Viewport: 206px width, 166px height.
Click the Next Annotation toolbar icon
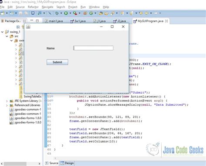(x=123, y=13)
